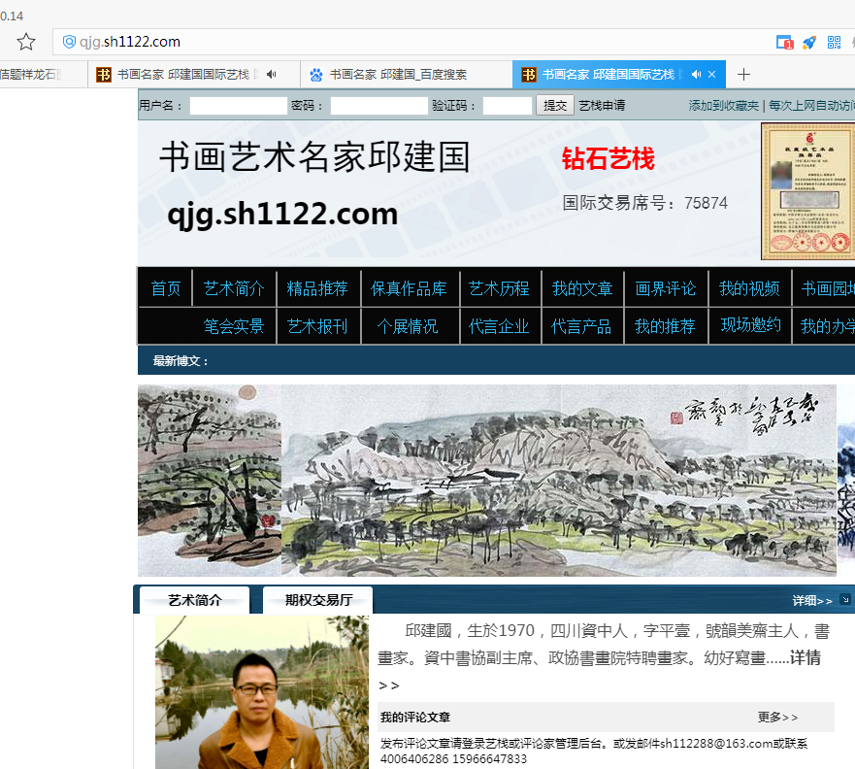Open the 代言企业 menu item
The height and width of the screenshot is (769, 855).
499,326
